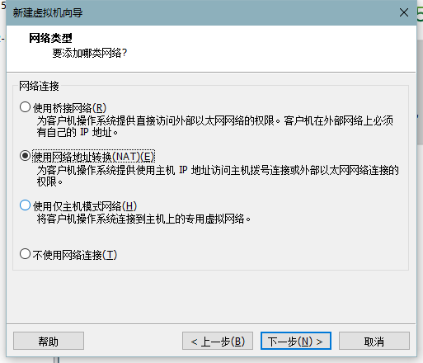Pick the 不使用网络连接(T) radio button circle

[25, 254]
